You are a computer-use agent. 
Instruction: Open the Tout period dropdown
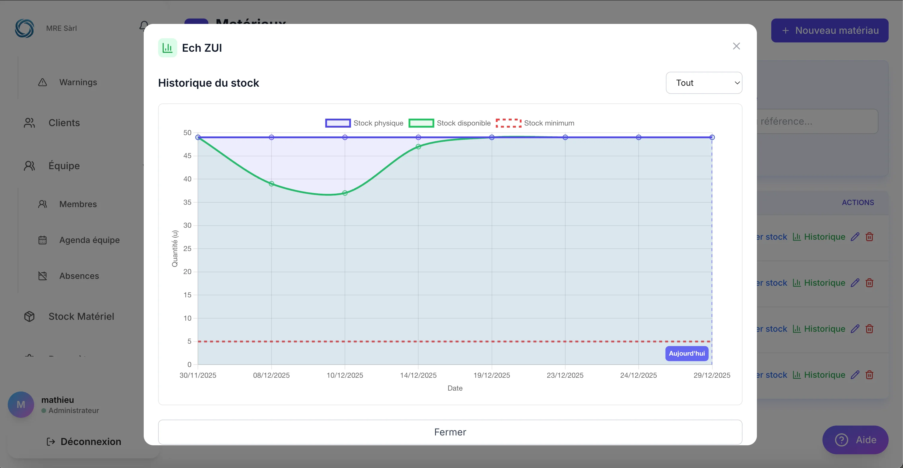(x=704, y=83)
